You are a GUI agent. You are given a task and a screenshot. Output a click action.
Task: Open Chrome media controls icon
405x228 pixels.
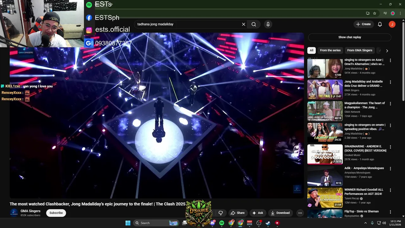tap(385, 13)
